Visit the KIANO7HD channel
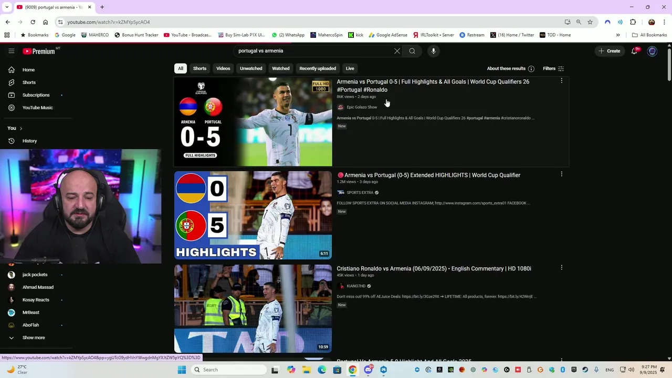 [x=356, y=286]
